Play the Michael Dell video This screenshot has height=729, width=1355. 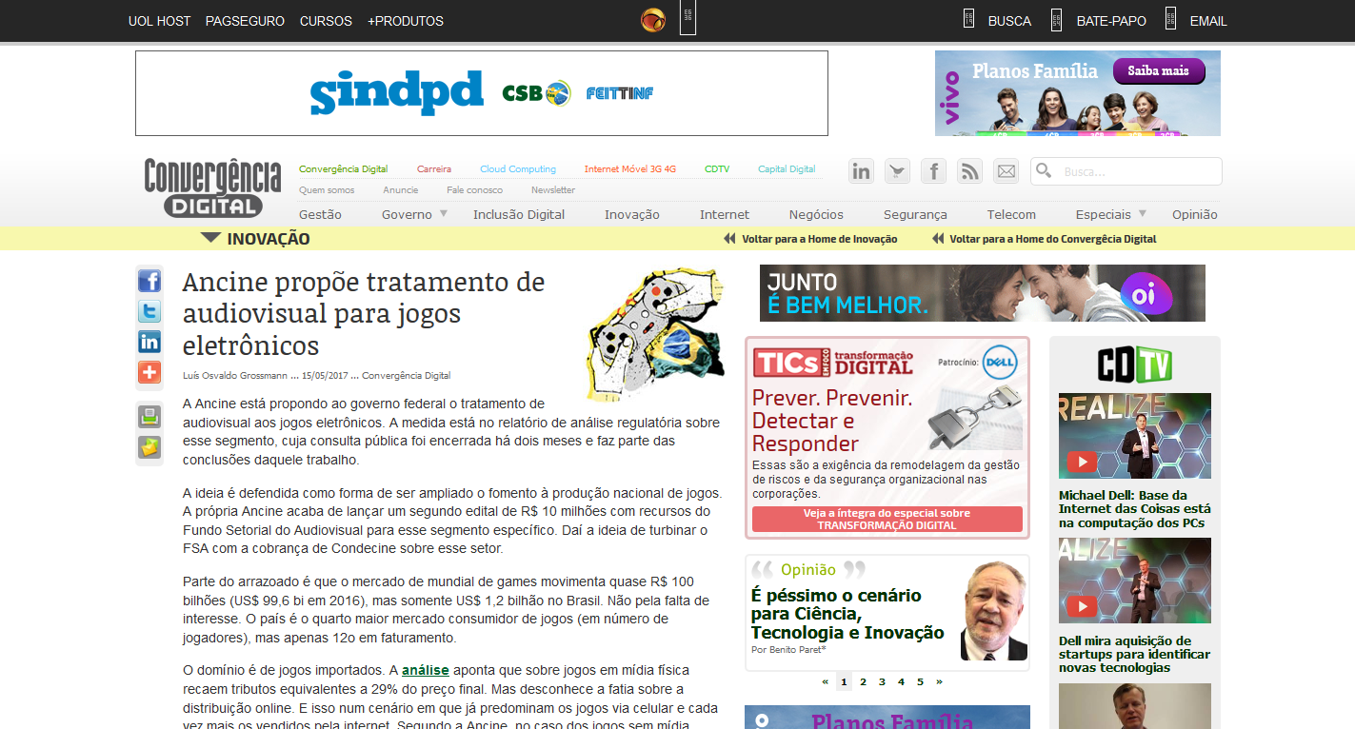click(1082, 462)
